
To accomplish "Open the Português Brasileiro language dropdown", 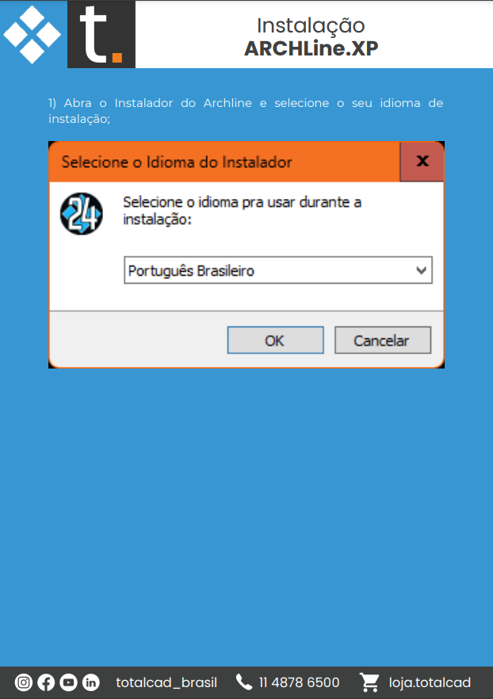I will coord(278,270).
